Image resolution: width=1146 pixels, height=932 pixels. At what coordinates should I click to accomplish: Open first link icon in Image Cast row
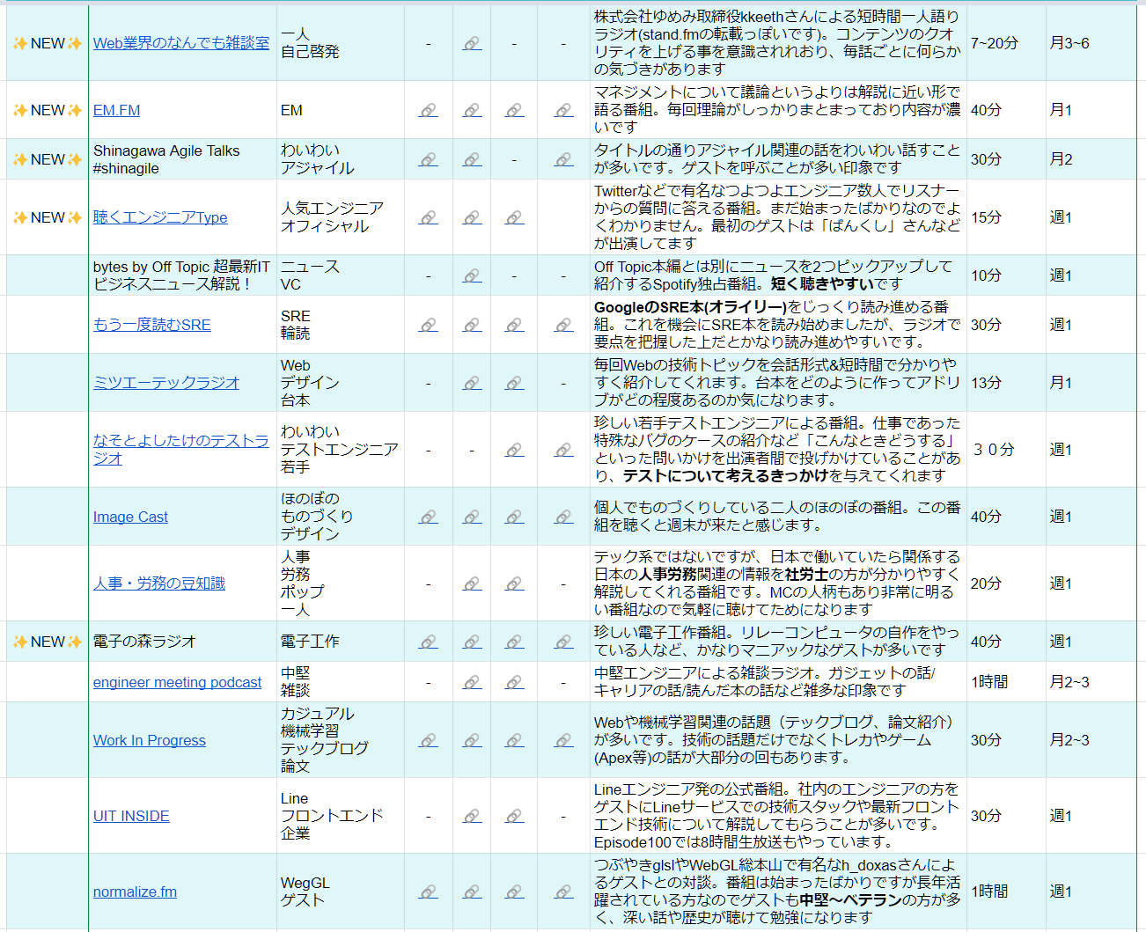429,517
